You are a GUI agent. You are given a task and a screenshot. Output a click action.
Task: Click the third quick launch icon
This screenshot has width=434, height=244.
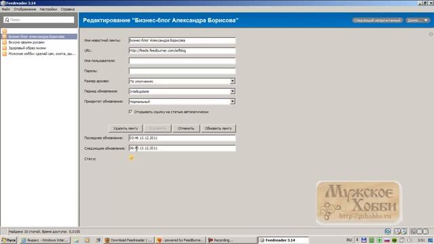(x=98, y=240)
